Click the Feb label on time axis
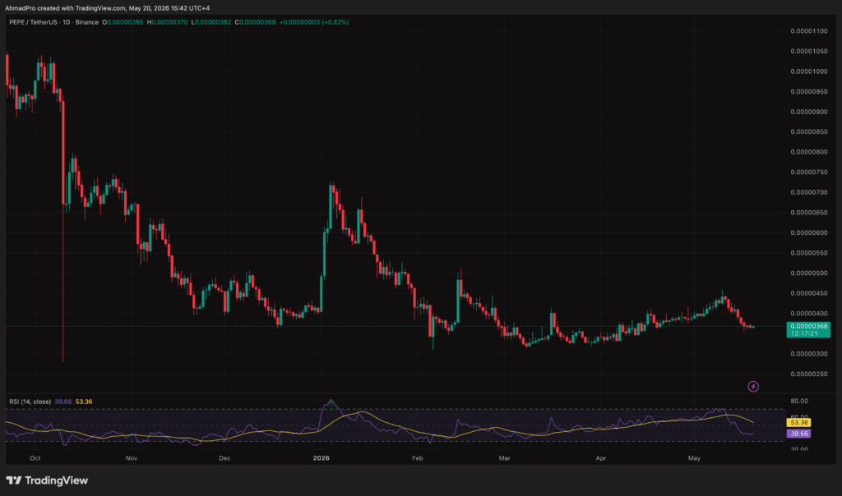The image size is (842, 496). 417,458
